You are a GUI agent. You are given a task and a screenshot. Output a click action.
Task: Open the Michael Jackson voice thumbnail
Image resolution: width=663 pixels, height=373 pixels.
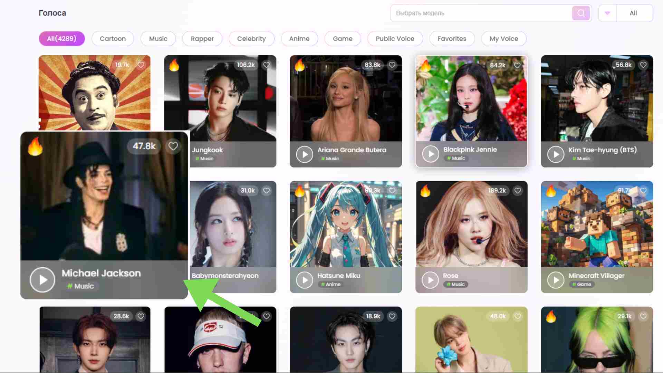tap(104, 196)
